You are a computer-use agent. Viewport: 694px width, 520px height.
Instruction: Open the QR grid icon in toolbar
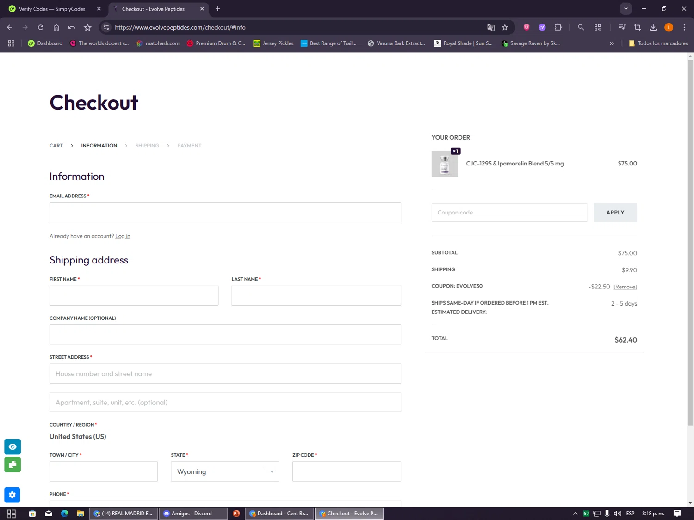click(x=598, y=27)
